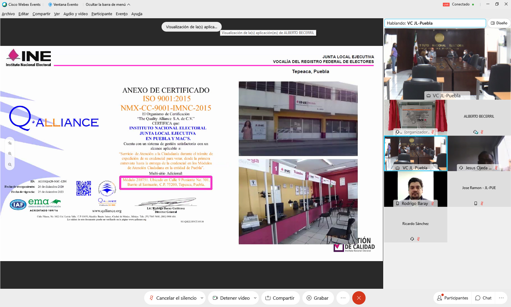Viewport: 511px width, 307px height.
Task: Open panel options ellipsis beside Chat
Action: point(501,298)
